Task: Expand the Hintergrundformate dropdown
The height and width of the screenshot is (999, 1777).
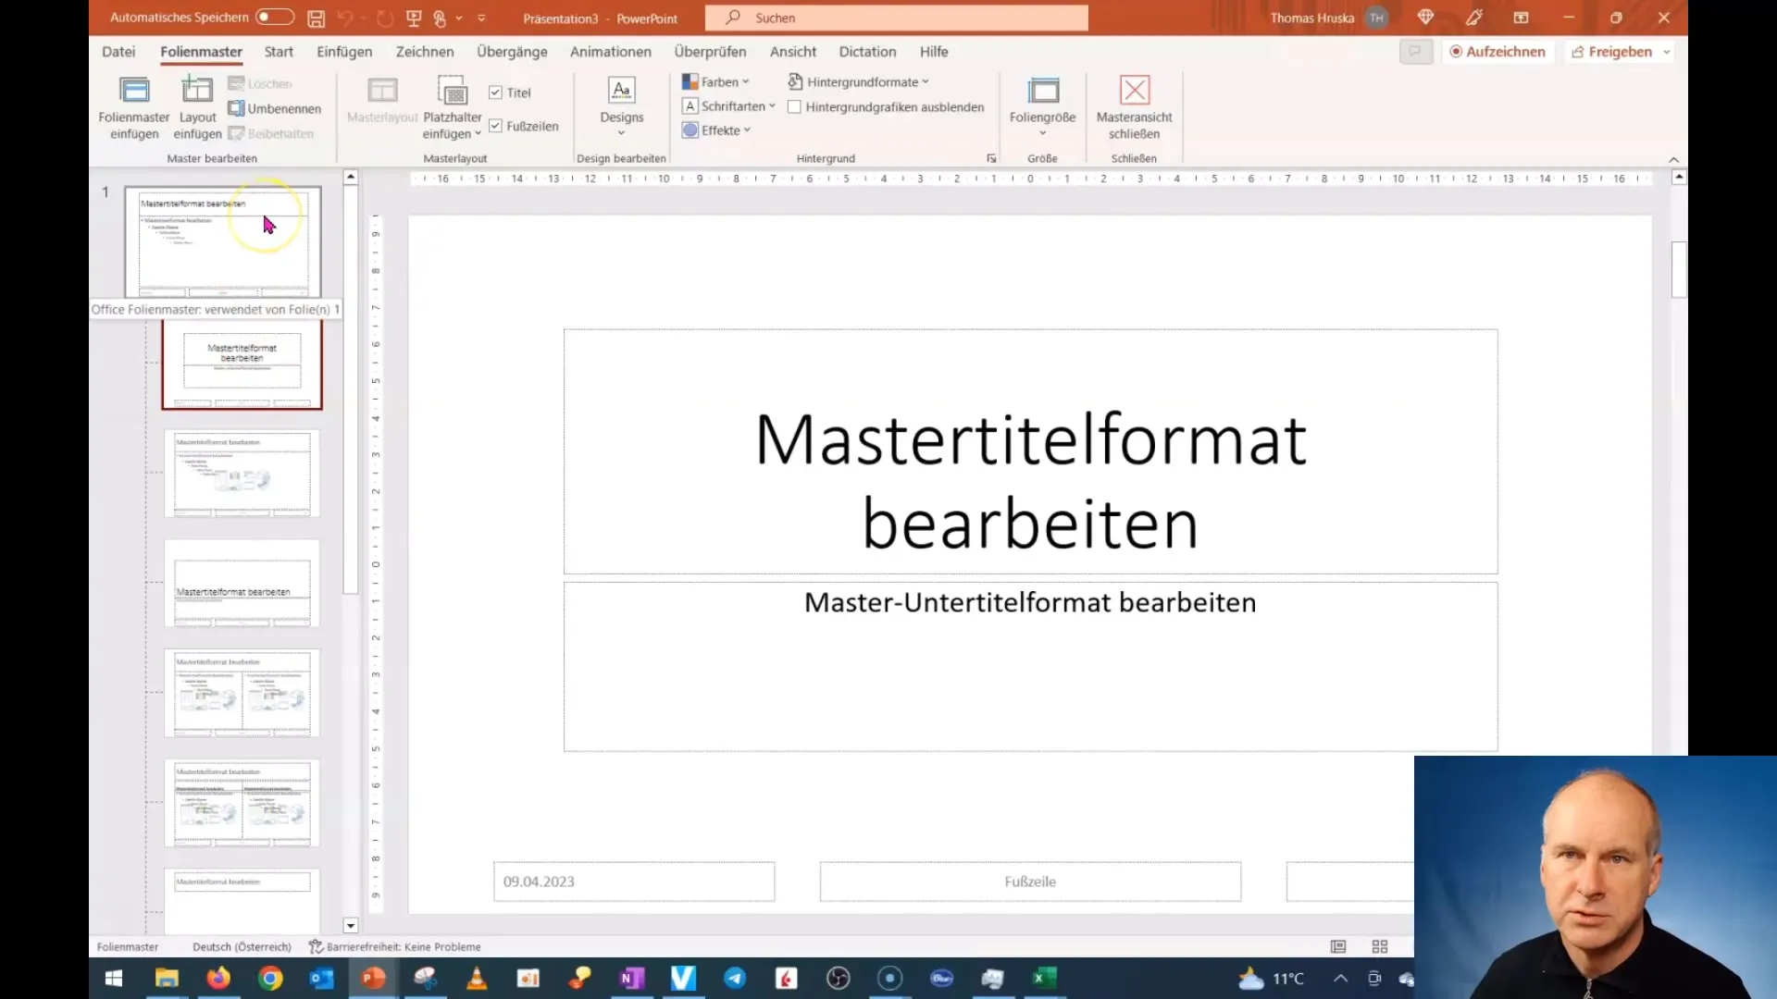Action: [926, 80]
